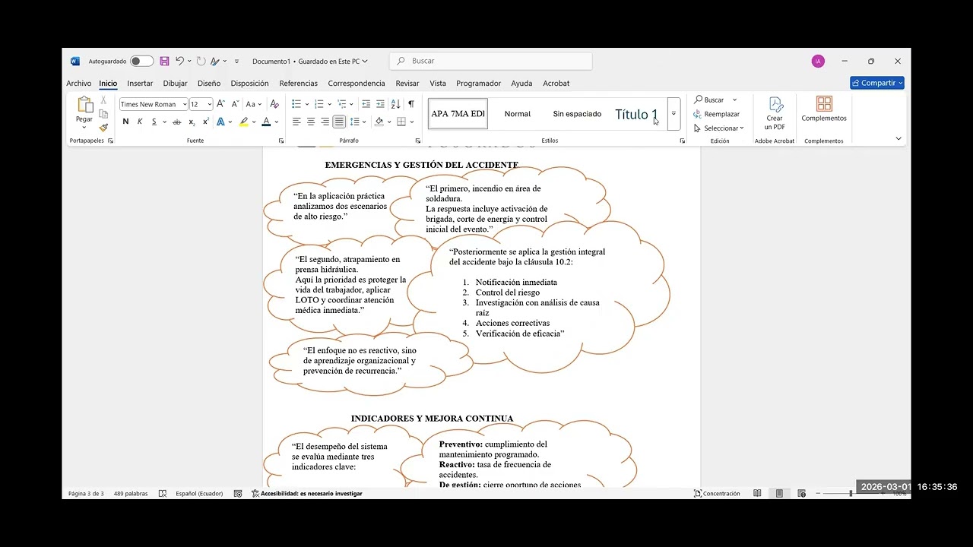The image size is (973, 547).
Task: Switch to the Diseño tab
Action: (x=209, y=84)
